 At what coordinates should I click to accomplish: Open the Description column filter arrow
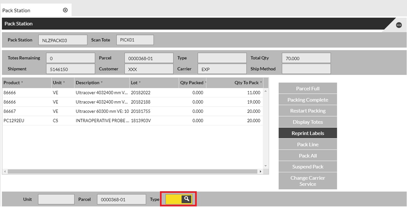point(102,83)
